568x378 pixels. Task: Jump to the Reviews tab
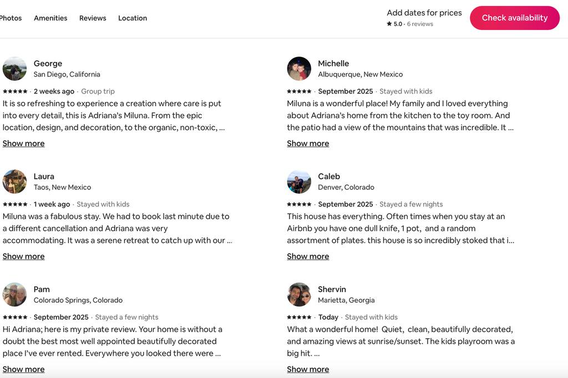click(x=93, y=18)
